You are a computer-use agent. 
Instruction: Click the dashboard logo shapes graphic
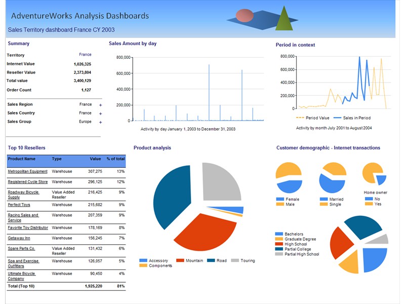262,18
